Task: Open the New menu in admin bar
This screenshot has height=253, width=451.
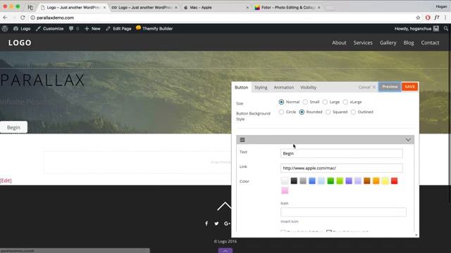Action: pyautogui.click(x=92, y=28)
